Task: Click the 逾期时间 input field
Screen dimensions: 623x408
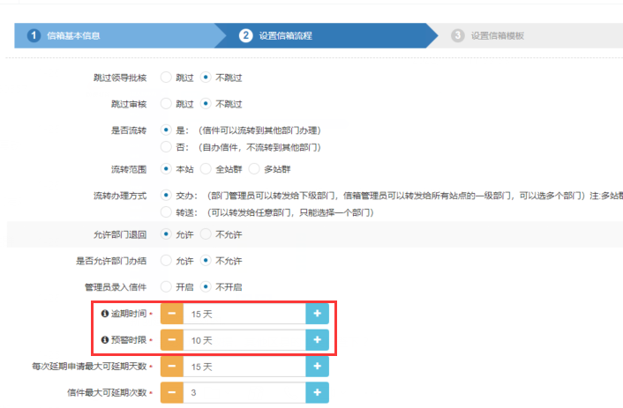Action: [244, 313]
